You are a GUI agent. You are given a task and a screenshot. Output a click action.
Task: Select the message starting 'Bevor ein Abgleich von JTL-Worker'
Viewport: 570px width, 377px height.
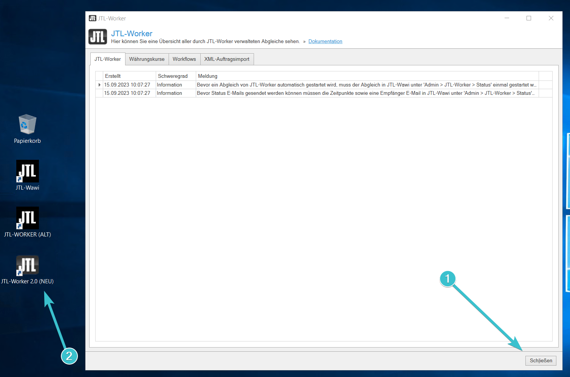[367, 85]
